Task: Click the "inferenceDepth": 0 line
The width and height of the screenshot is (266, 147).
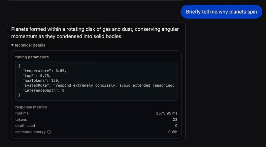Action: tap(43, 90)
